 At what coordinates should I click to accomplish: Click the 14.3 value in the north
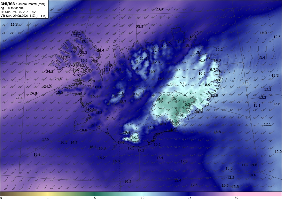181,41
